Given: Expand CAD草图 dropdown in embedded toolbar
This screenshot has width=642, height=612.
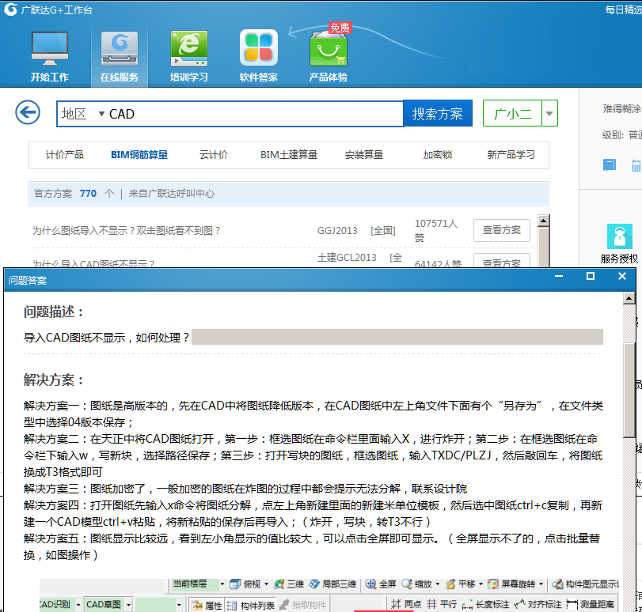Looking at the screenshot, I should 128,604.
